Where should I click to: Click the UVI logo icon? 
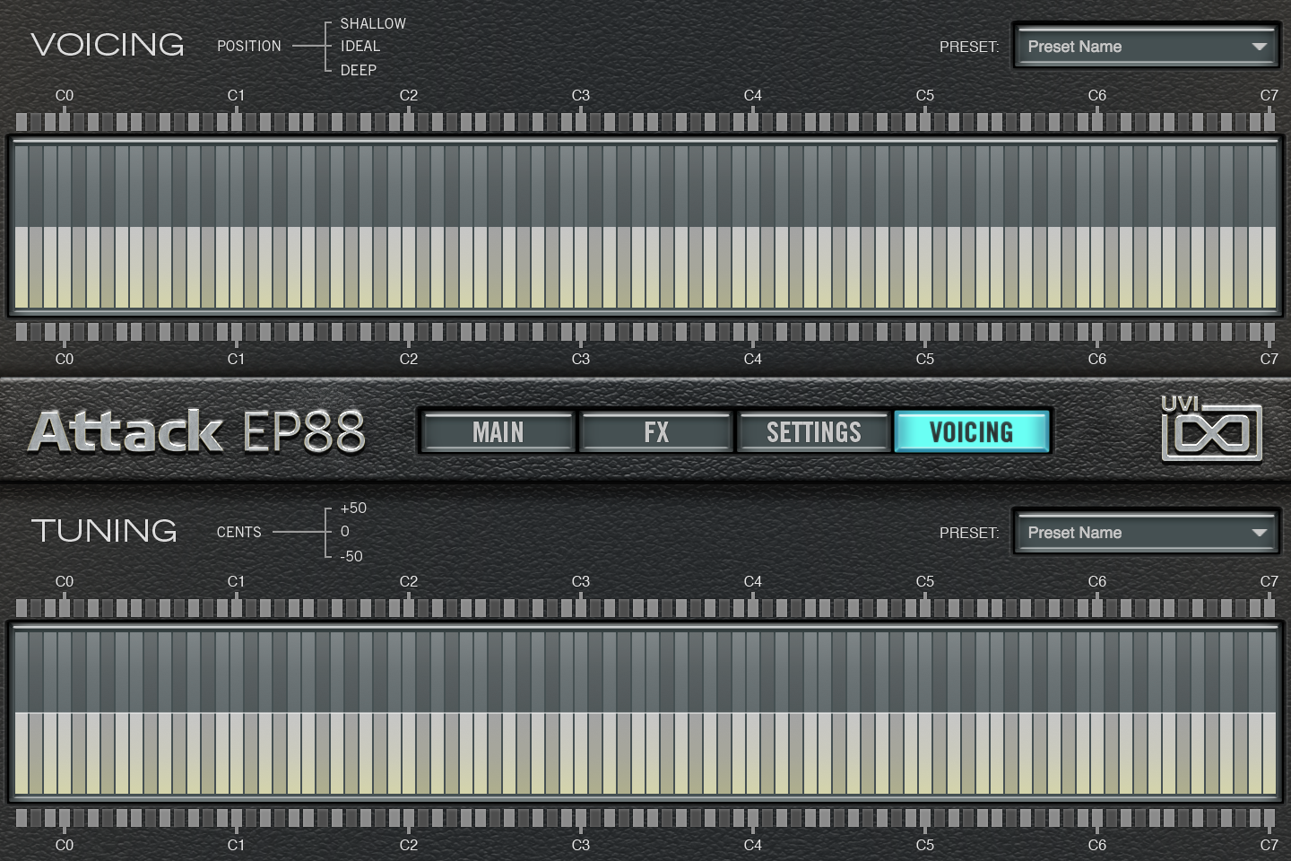click(x=1211, y=429)
